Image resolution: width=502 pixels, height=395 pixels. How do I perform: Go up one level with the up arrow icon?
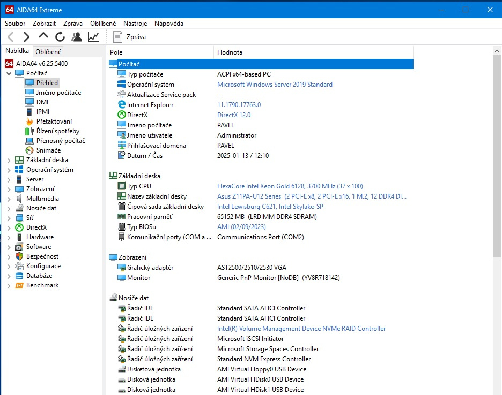(x=43, y=36)
